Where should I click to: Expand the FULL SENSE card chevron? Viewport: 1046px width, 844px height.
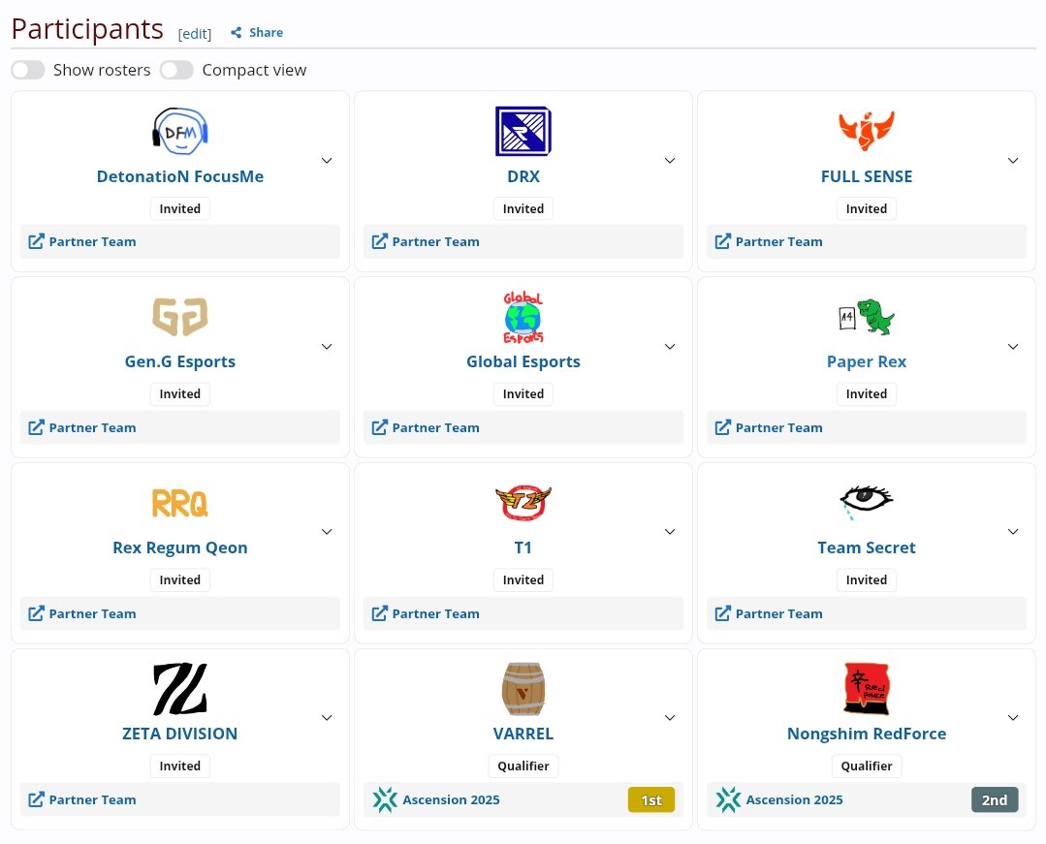(1013, 161)
